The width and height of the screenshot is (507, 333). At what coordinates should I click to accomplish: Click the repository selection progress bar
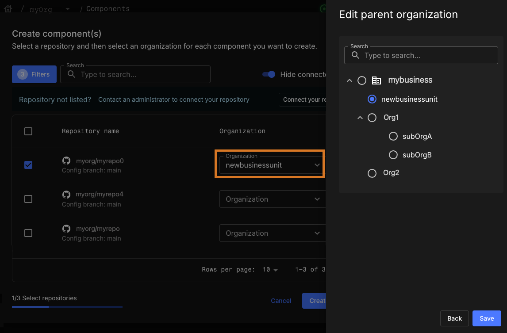tap(66, 306)
